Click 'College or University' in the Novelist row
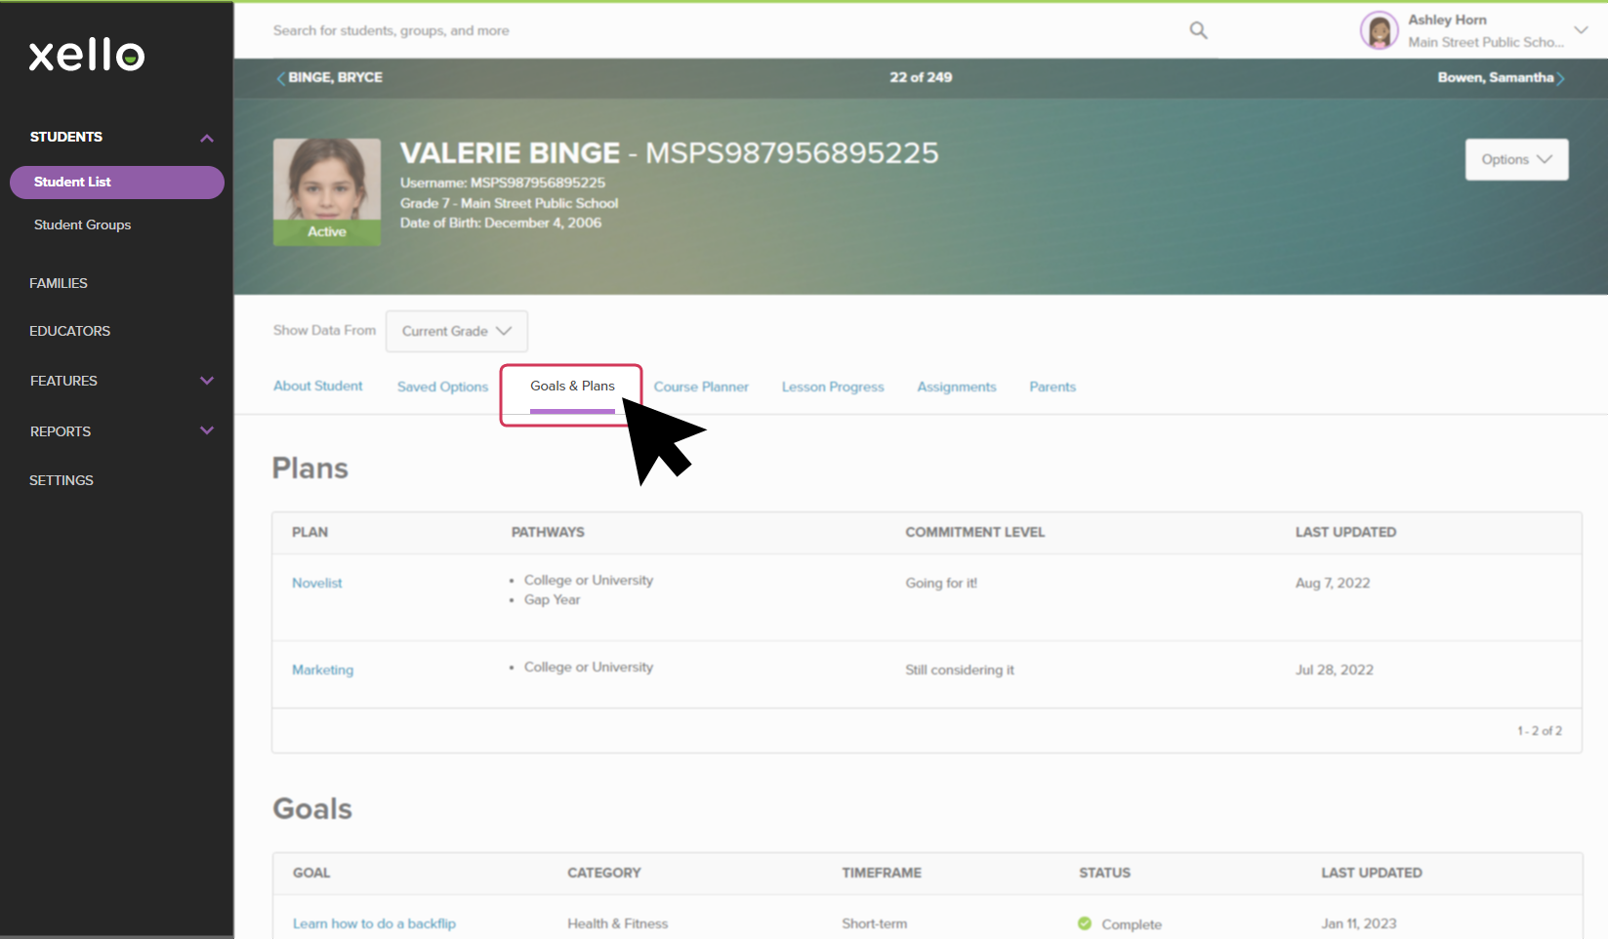This screenshot has height=939, width=1608. click(589, 580)
